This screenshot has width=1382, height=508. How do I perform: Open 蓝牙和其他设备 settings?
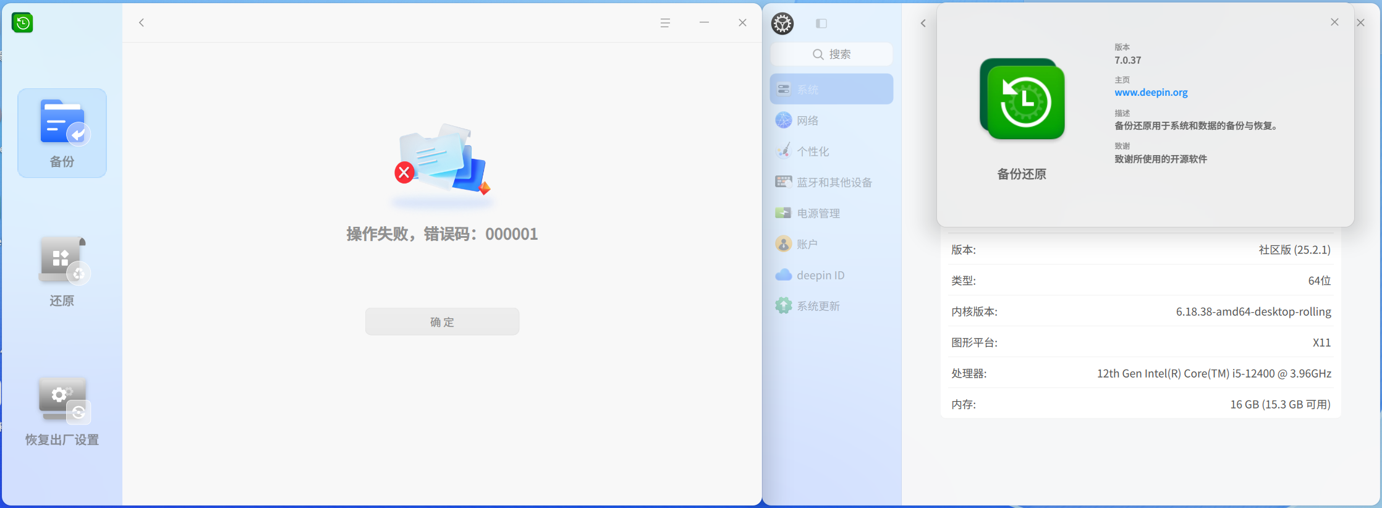pyautogui.click(x=831, y=182)
